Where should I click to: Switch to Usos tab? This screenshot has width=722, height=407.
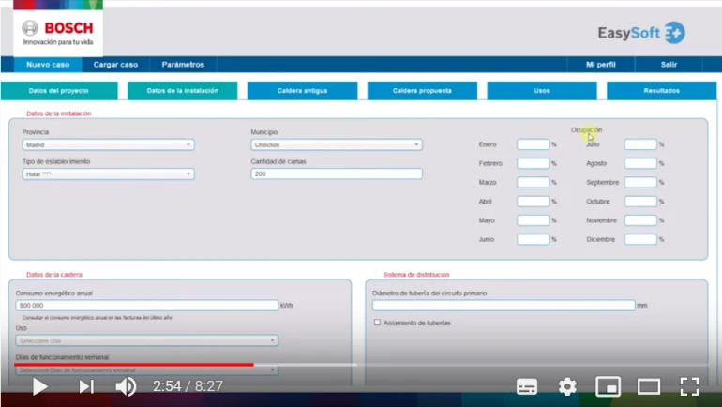click(x=542, y=91)
